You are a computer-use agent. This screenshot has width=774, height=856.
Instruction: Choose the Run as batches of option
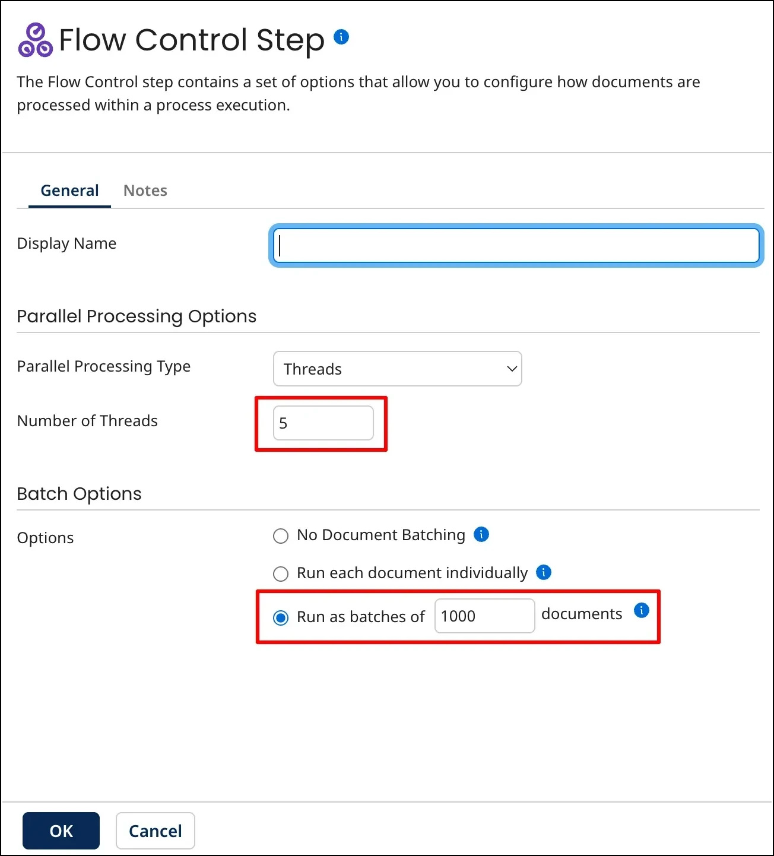tap(280, 617)
